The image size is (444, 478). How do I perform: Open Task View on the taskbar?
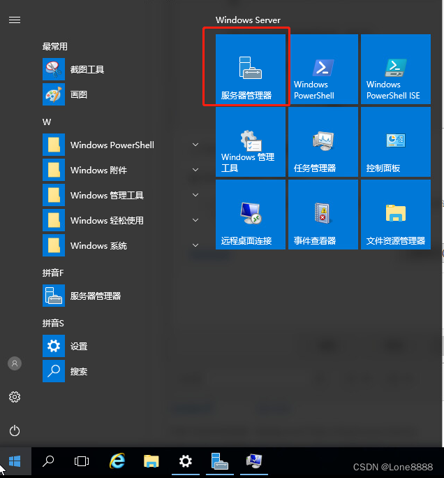[82, 461]
